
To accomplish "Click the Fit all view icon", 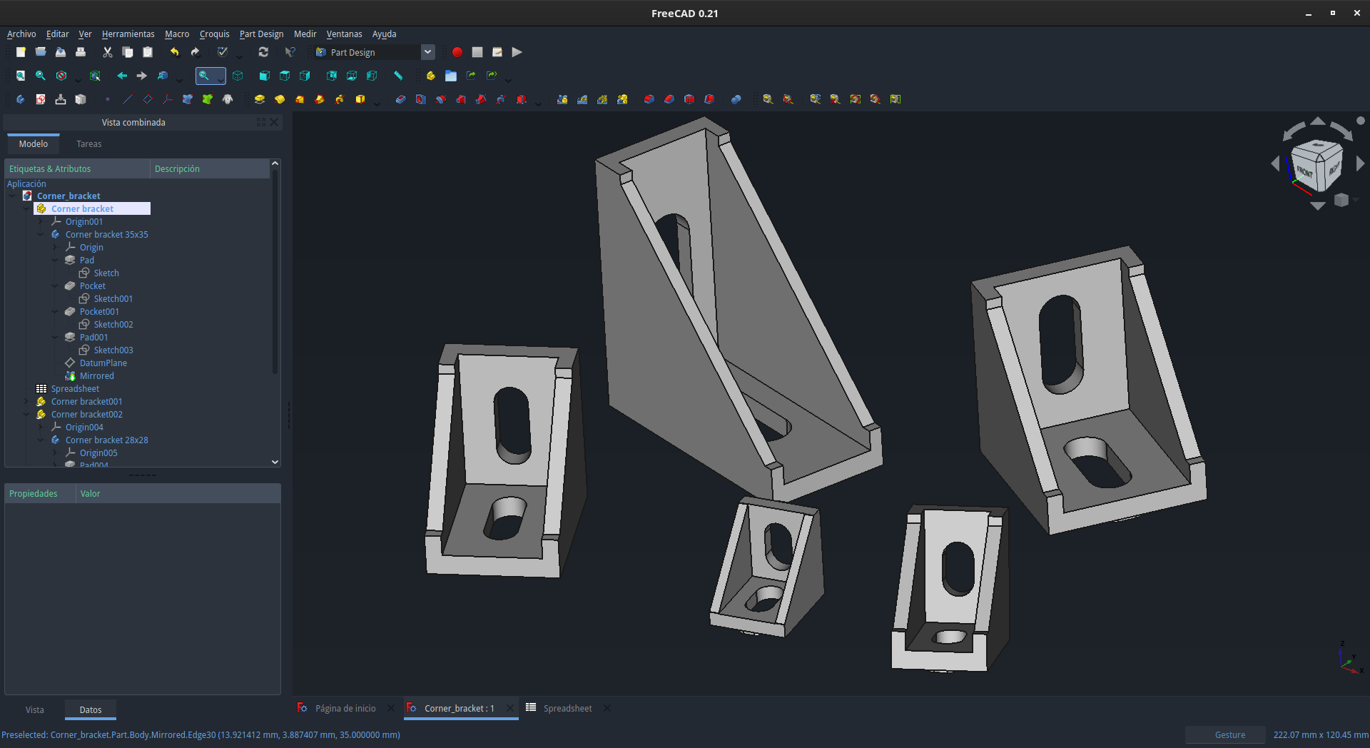I will coord(21,76).
